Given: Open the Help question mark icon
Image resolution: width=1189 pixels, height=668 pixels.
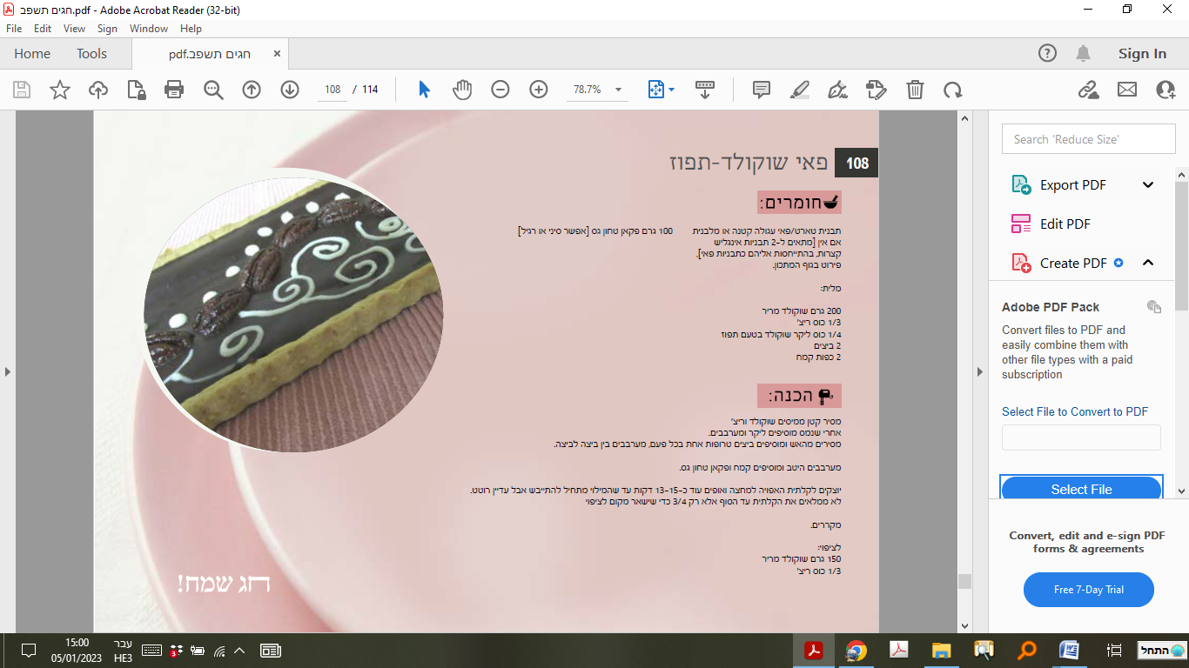Looking at the screenshot, I should point(1048,53).
